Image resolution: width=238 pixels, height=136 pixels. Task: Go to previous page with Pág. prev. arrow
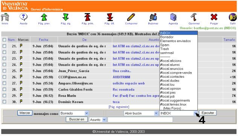pyautogui.click(x=44, y=17)
